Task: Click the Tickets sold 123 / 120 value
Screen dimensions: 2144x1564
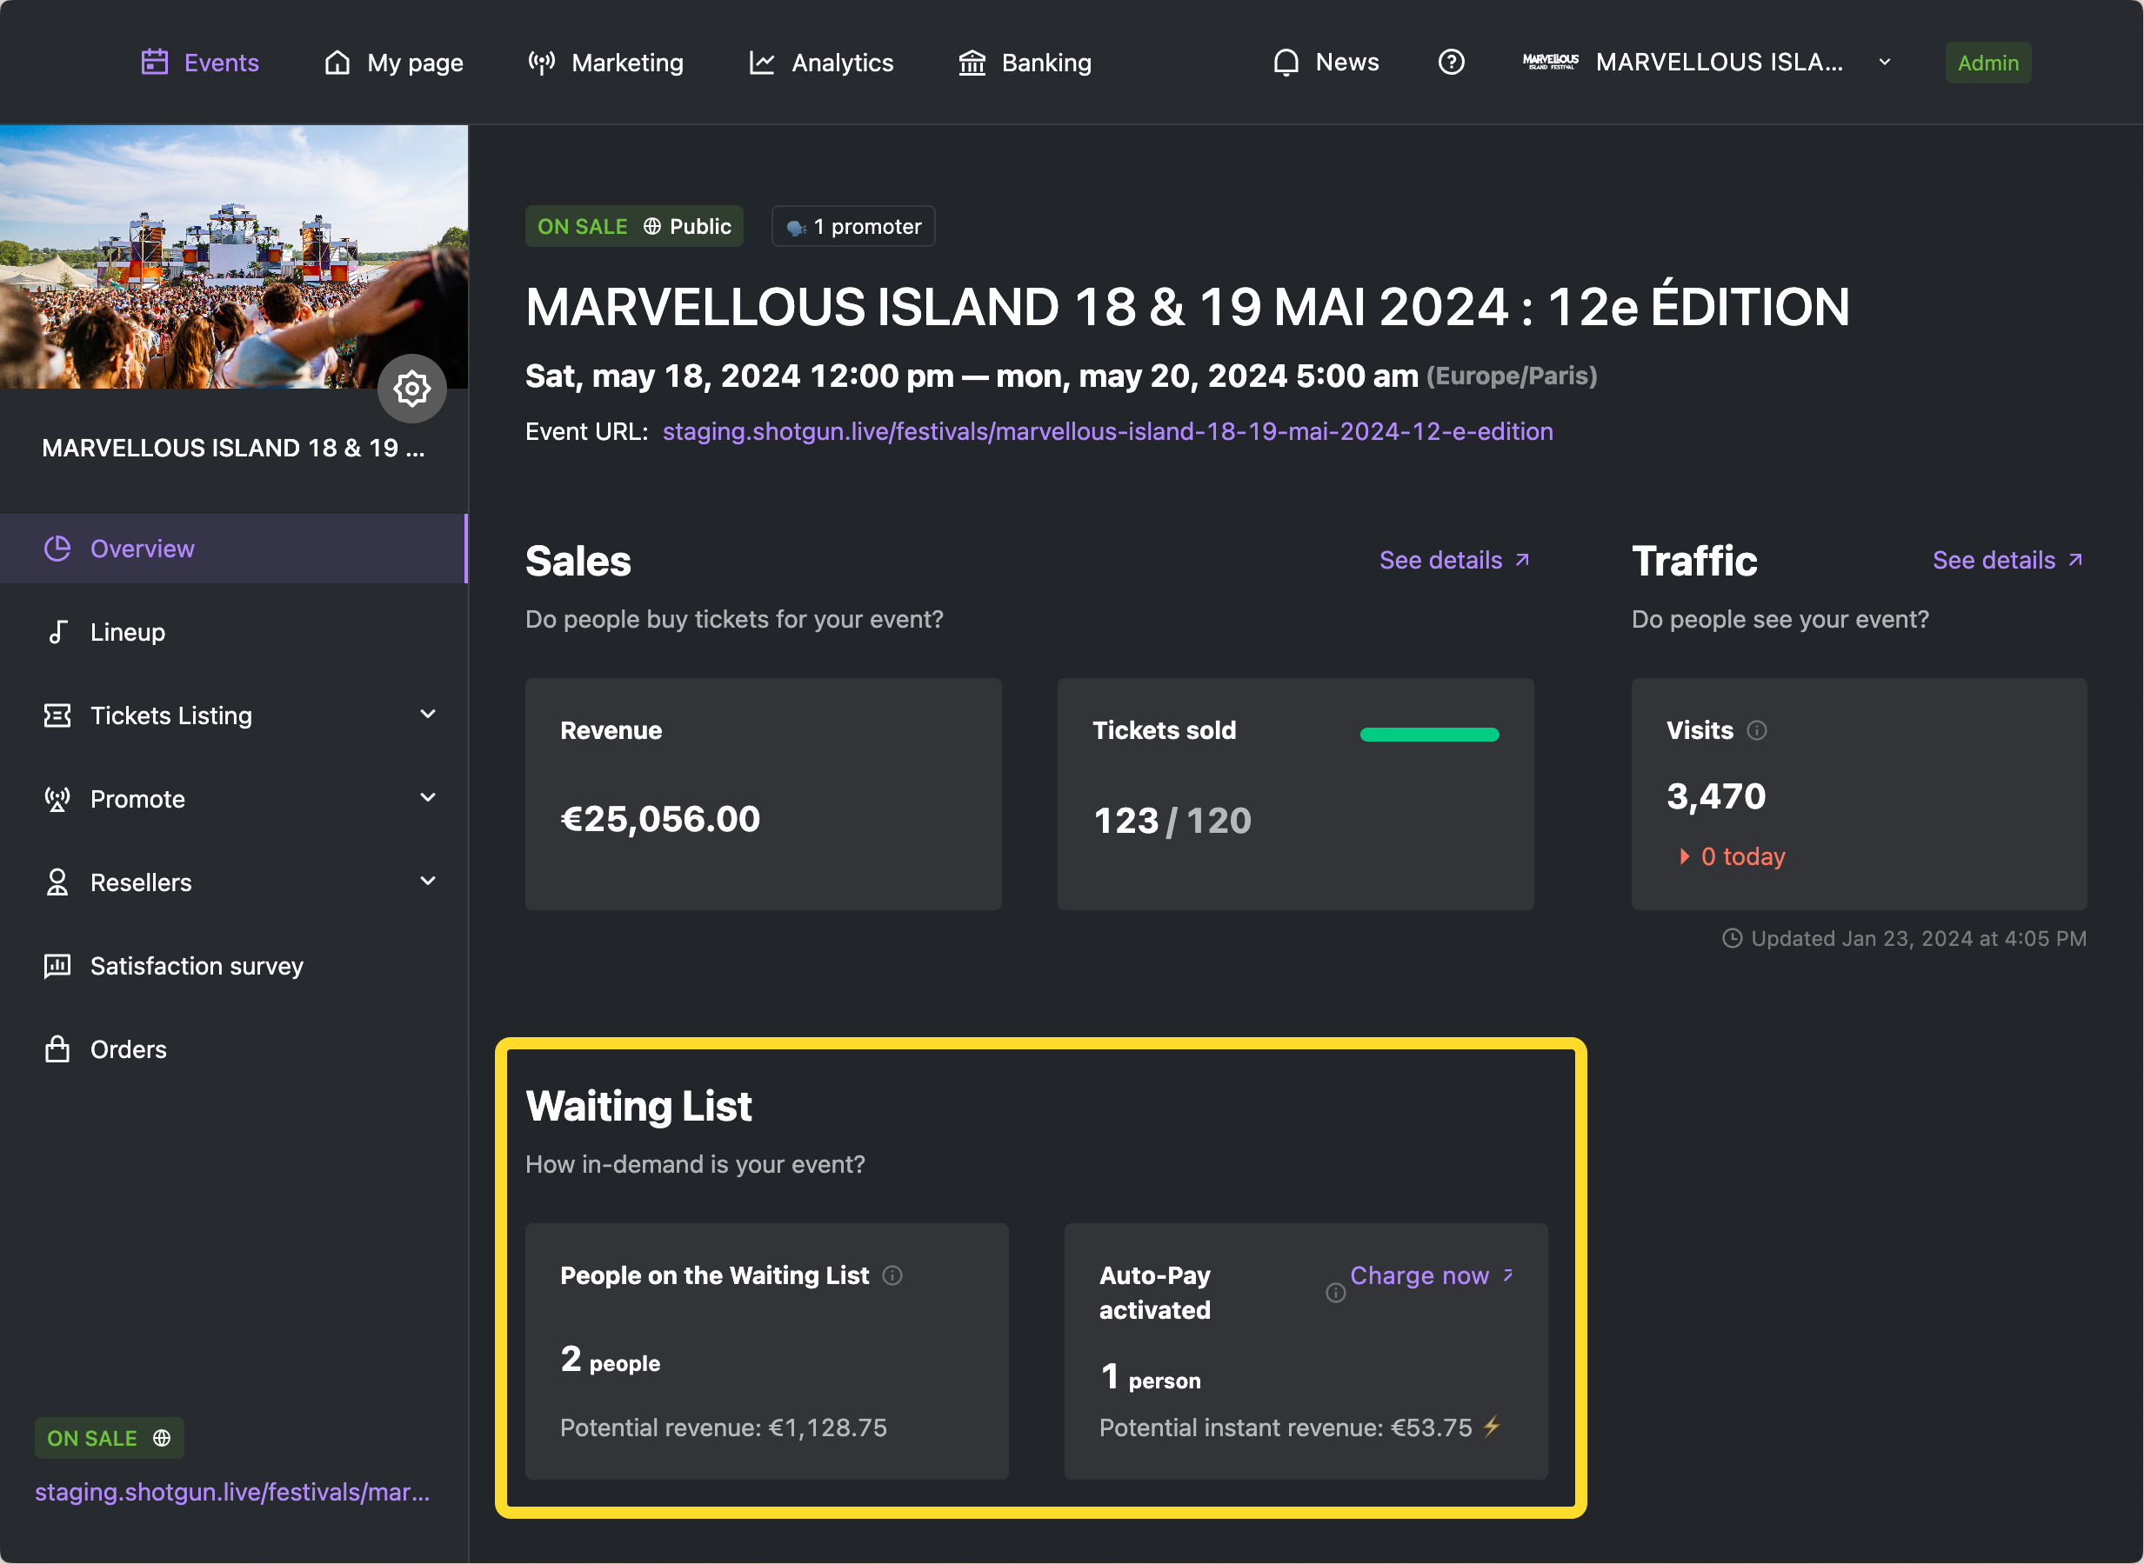Action: point(1172,820)
